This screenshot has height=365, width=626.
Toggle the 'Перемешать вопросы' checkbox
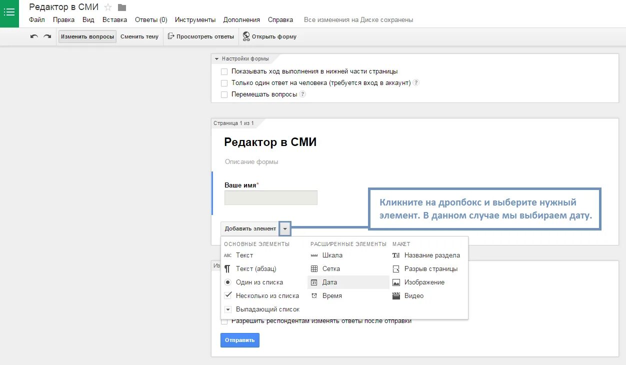coord(224,94)
